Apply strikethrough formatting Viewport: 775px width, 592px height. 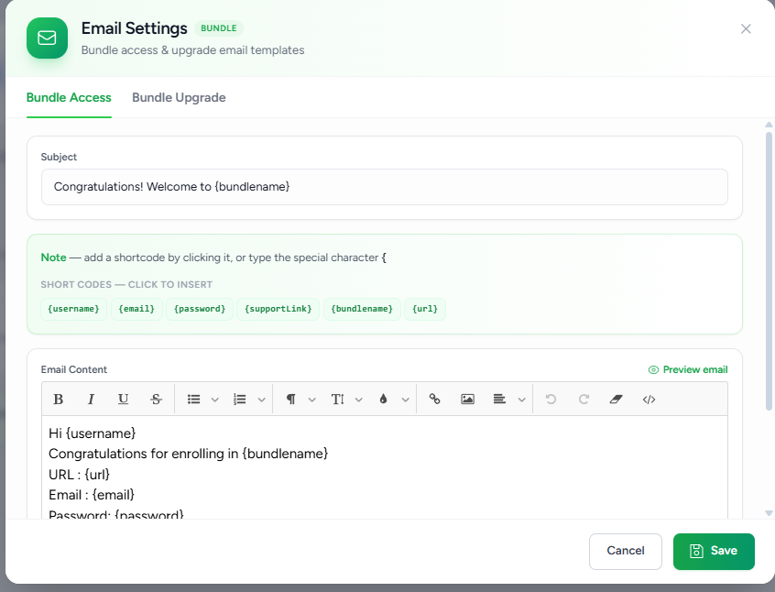[x=156, y=400]
